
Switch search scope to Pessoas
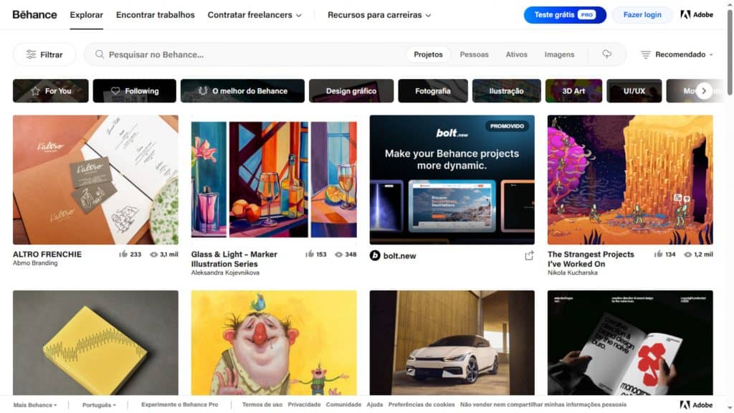tap(475, 54)
